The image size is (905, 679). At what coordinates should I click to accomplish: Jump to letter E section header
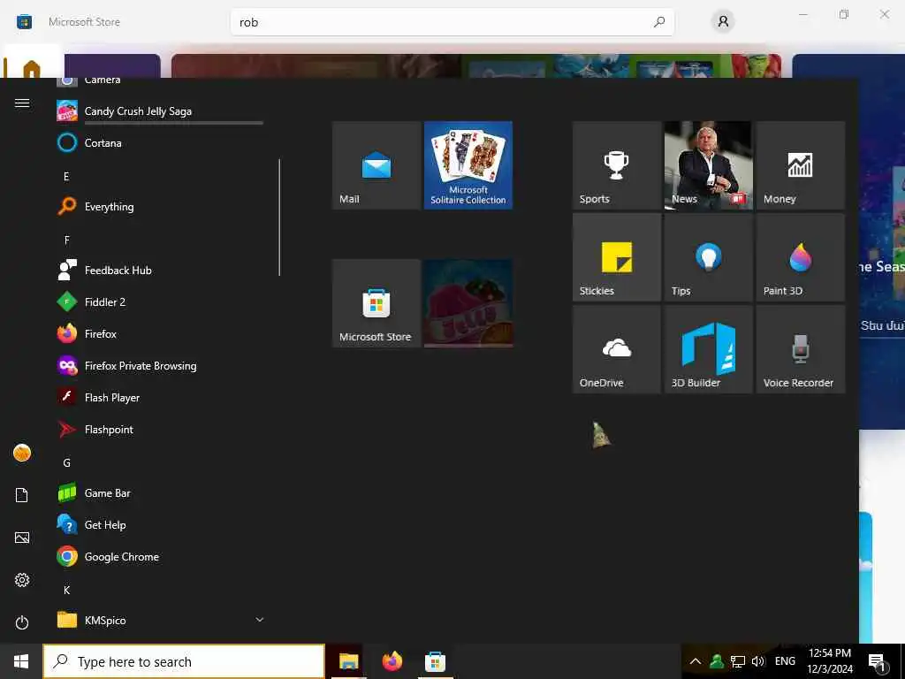66,176
